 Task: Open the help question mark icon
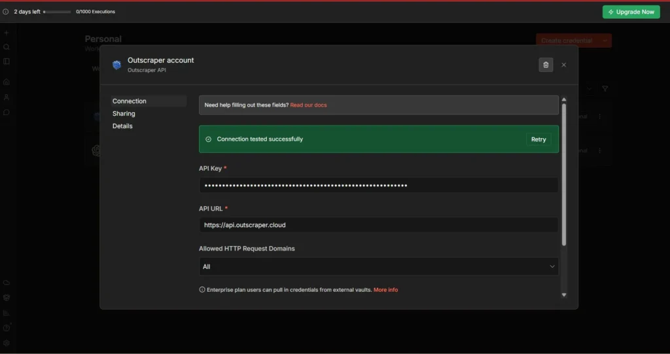pos(7,328)
